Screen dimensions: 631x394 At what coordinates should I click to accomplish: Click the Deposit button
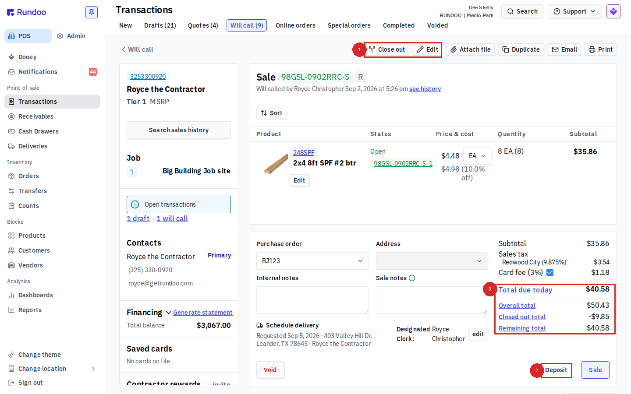pos(556,370)
